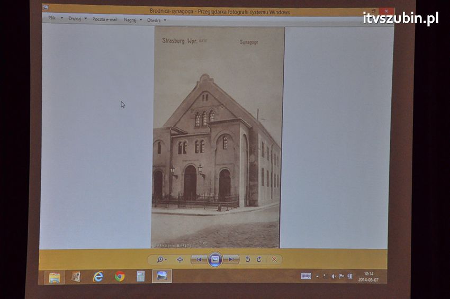Go to the previous photo

(x=199, y=259)
